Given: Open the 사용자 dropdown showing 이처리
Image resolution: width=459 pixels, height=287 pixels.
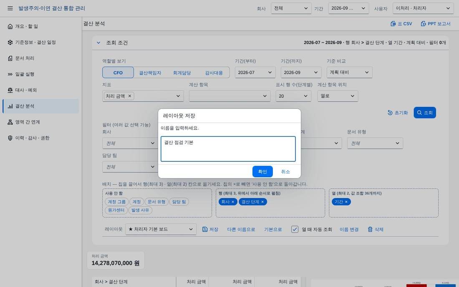Looking at the screenshot, I should click(423, 8).
